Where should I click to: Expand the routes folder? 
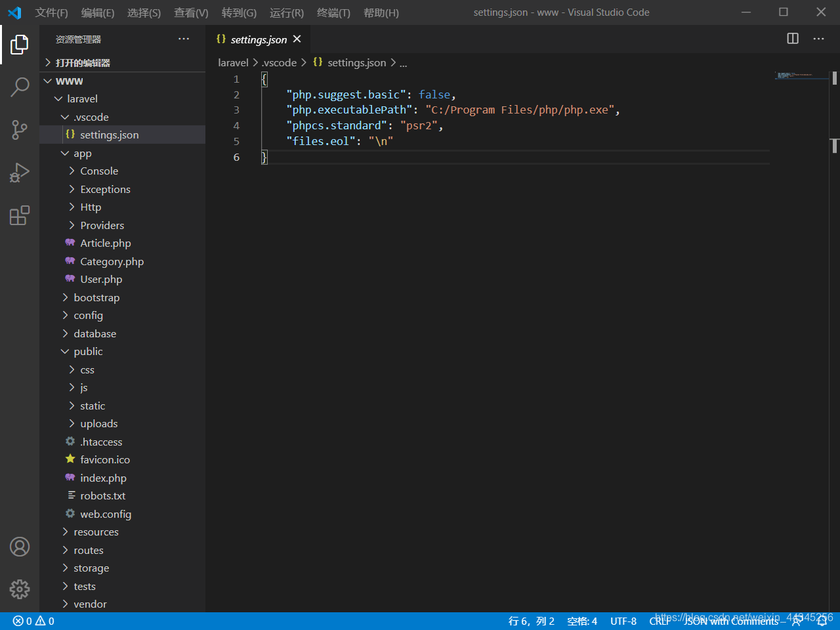(122, 550)
